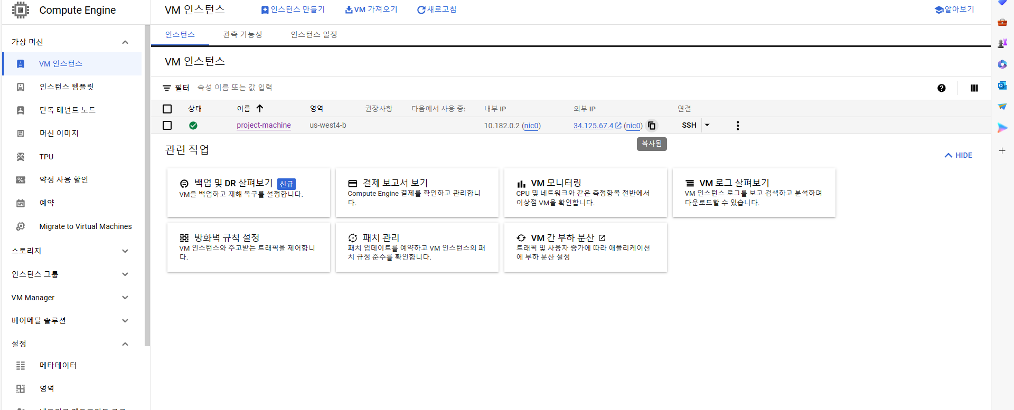Open 패치 관리 card

click(417, 247)
